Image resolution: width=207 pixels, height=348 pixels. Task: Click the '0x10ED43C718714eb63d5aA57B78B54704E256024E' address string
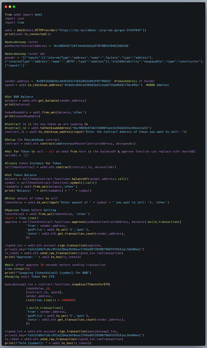point(91,46)
